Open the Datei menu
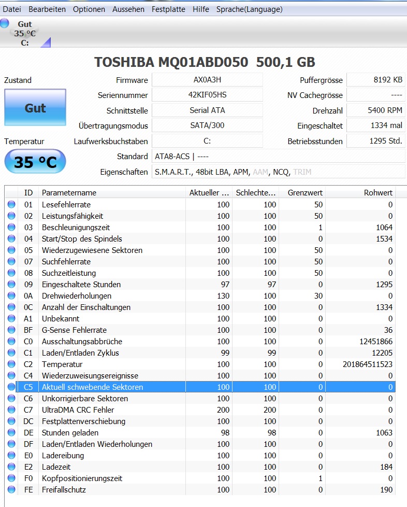The image size is (407, 507). click(12, 9)
